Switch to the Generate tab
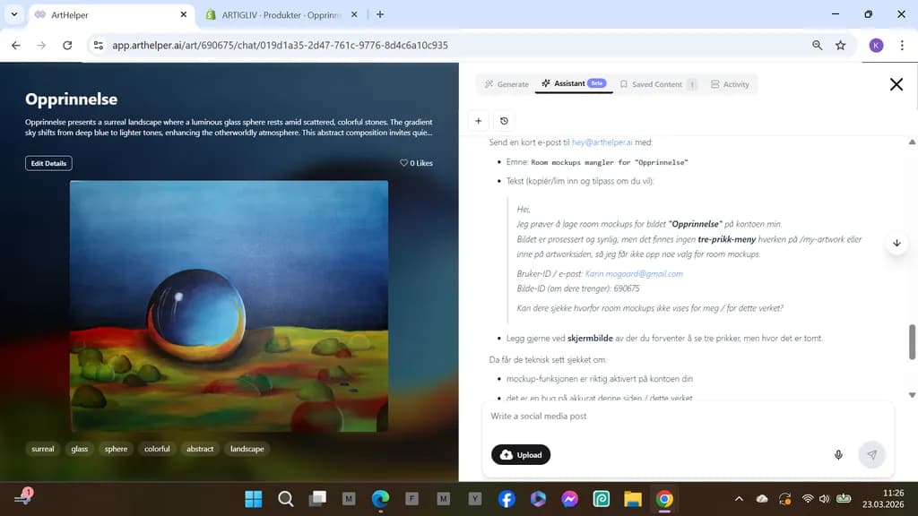Viewport: 918px width, 516px height. pyautogui.click(x=507, y=84)
